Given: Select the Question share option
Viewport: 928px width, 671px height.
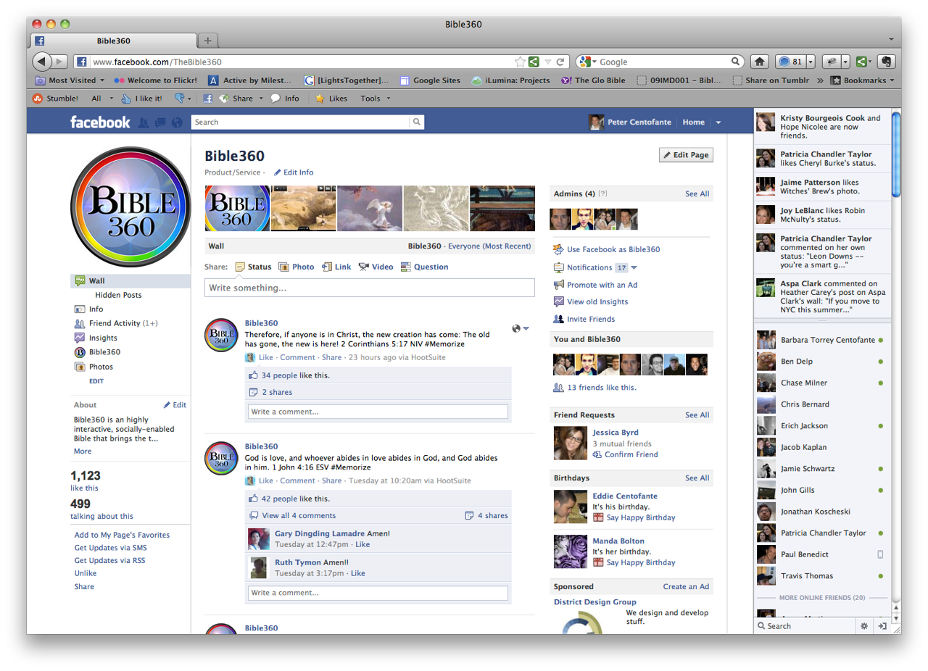Looking at the screenshot, I should click(x=424, y=267).
